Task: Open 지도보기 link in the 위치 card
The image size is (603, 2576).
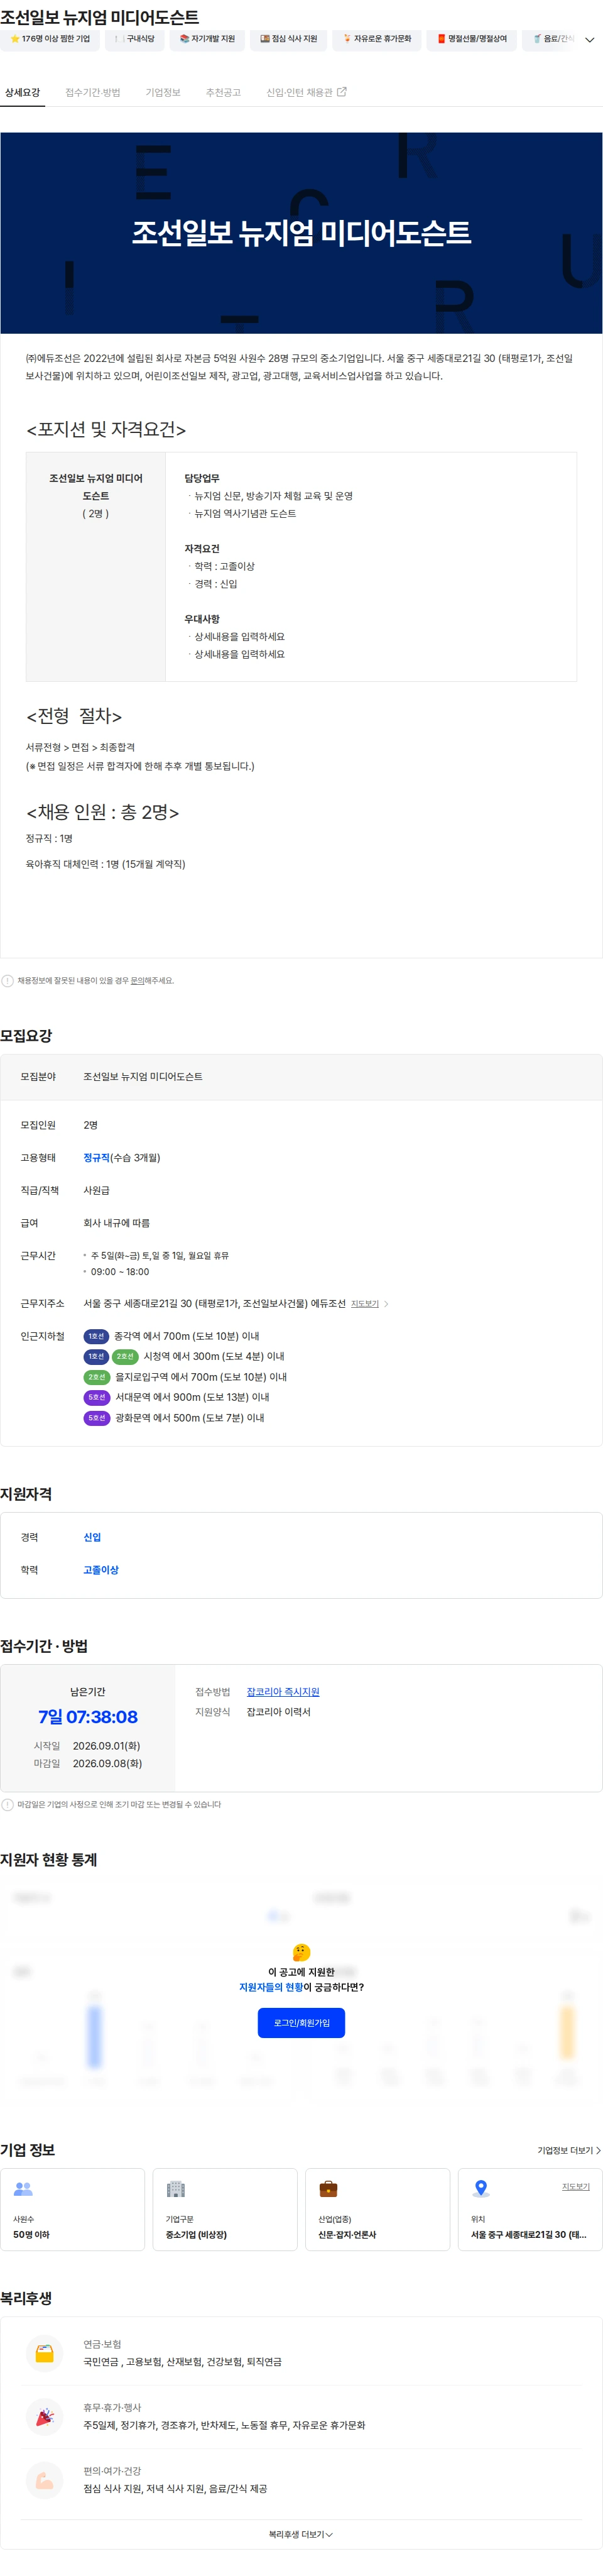Action: pos(576,2187)
